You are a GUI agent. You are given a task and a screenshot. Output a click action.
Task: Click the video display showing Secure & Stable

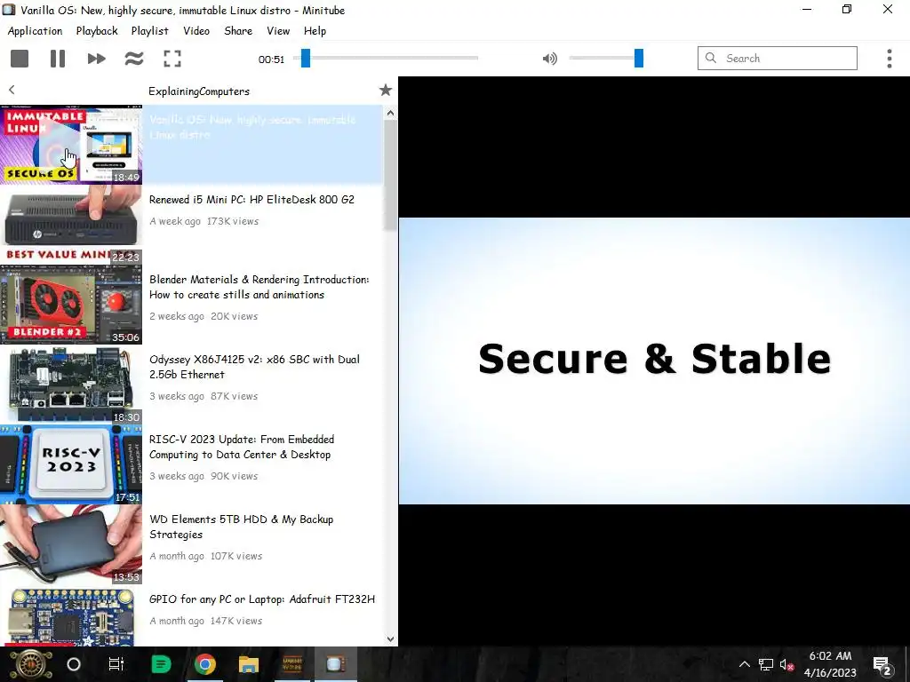click(x=654, y=361)
